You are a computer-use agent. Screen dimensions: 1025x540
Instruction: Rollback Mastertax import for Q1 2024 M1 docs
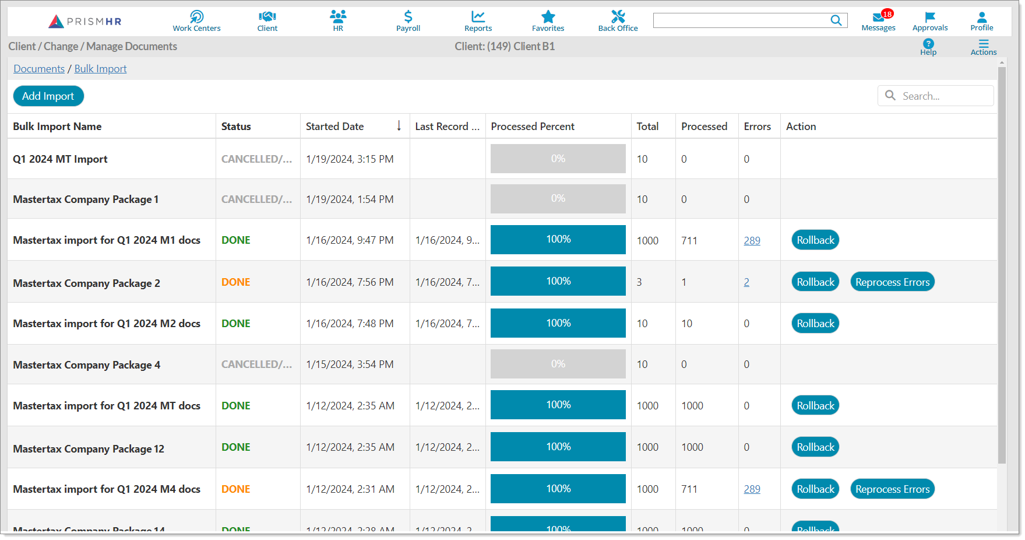pyautogui.click(x=815, y=240)
